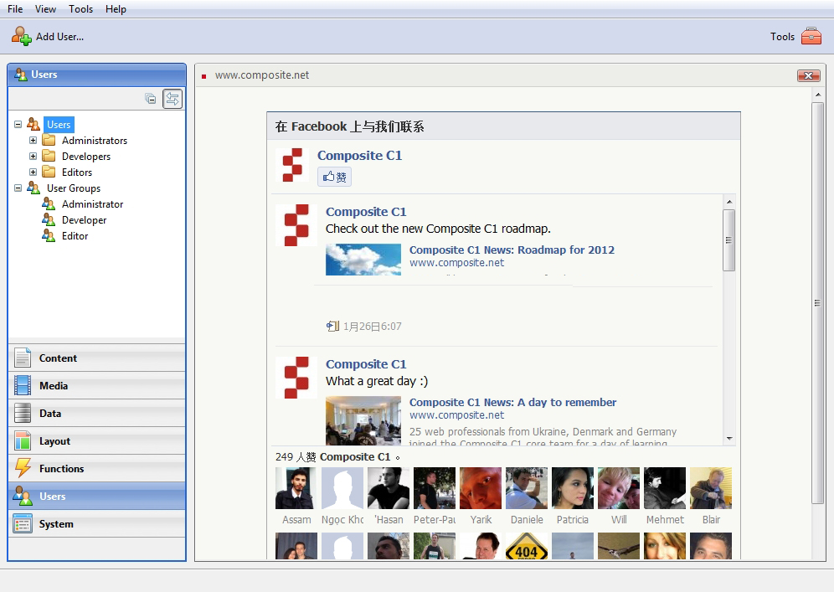Screen dimensions: 834x592
Task: Click the meeting room photo thumbnail
Action: [363, 420]
